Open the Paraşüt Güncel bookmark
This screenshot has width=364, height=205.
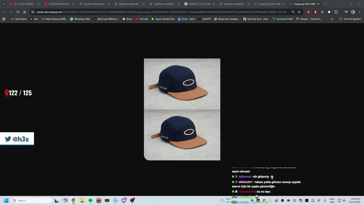click(x=309, y=19)
